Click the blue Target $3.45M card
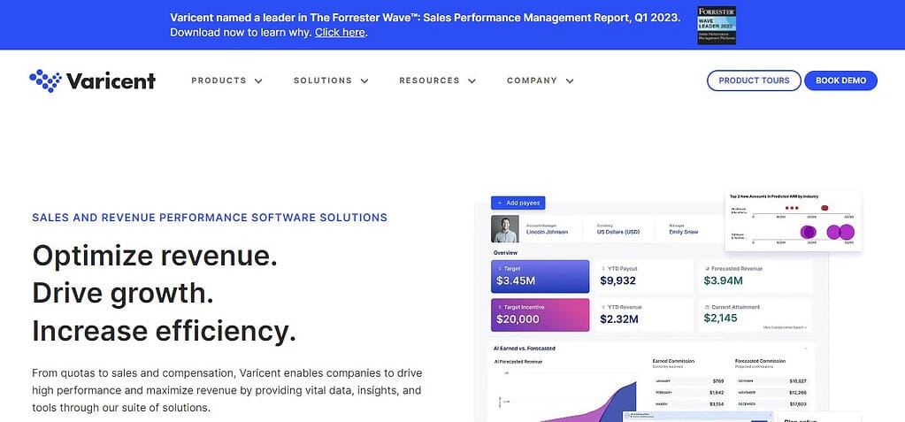The height and width of the screenshot is (422, 905). (541, 277)
